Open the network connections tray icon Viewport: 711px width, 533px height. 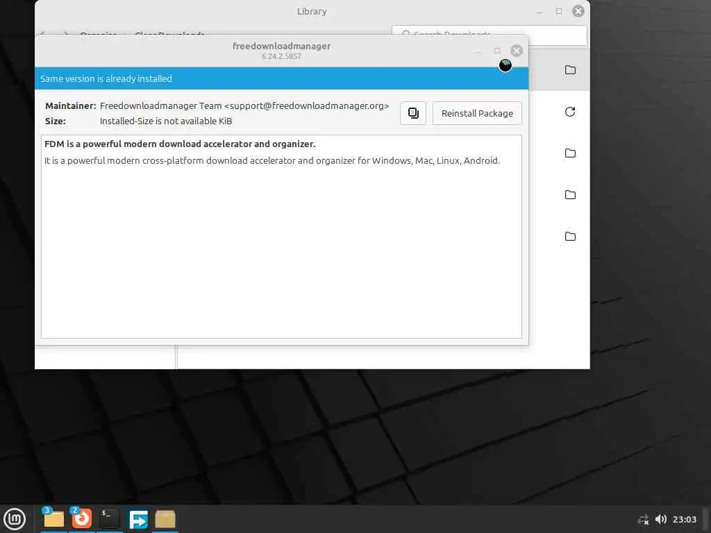(643, 519)
